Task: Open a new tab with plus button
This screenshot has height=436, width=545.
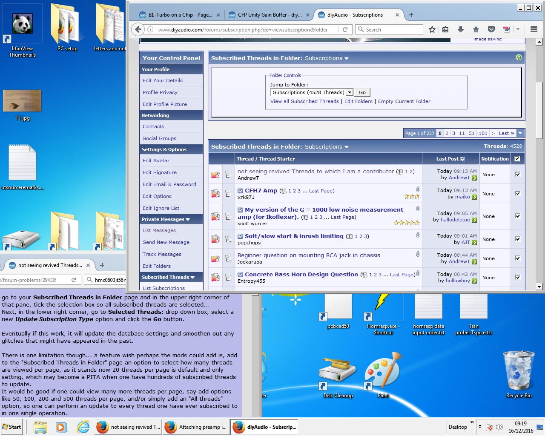Action: 411,15
